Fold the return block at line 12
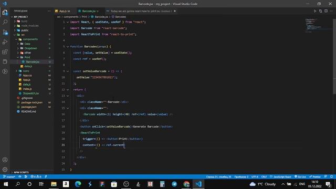This screenshot has width=336, height=189. pyautogui.click(x=68, y=90)
